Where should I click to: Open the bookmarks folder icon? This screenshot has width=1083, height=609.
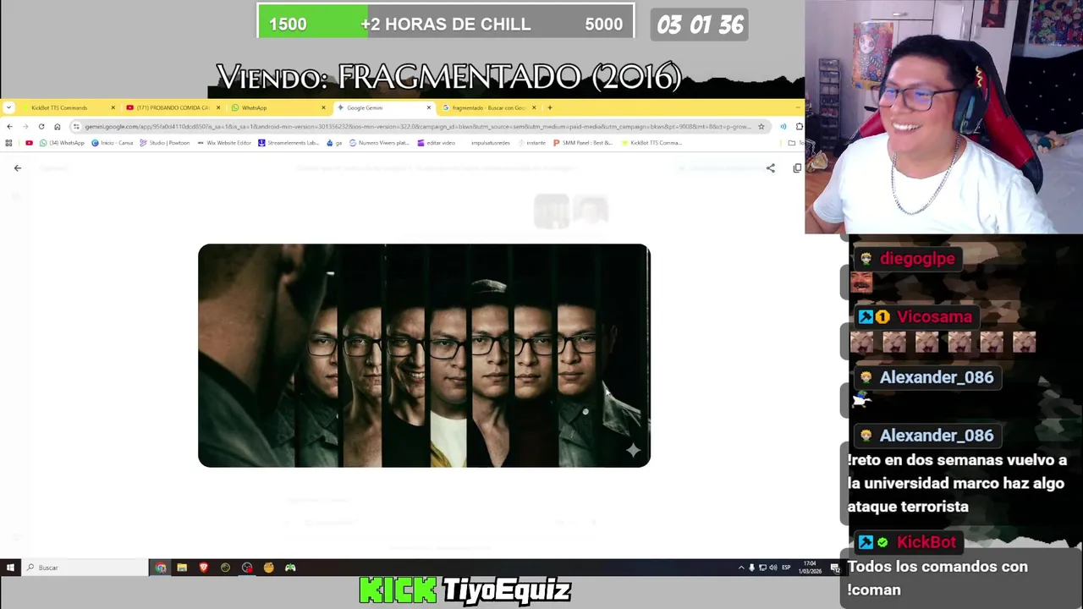tap(792, 143)
